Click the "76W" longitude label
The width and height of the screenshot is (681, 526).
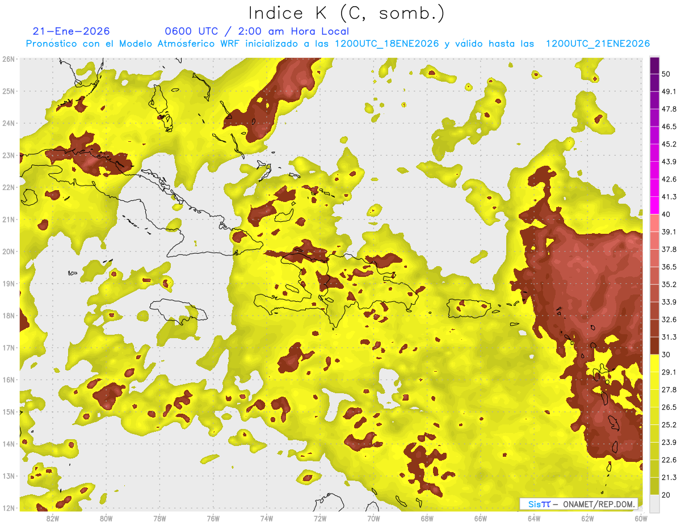point(213,518)
